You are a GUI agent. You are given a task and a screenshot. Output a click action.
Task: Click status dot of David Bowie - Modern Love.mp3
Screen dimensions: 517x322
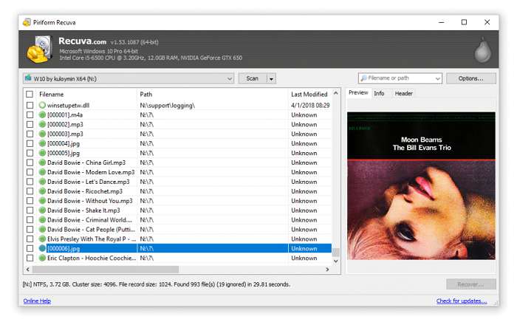pyautogui.click(x=42, y=172)
